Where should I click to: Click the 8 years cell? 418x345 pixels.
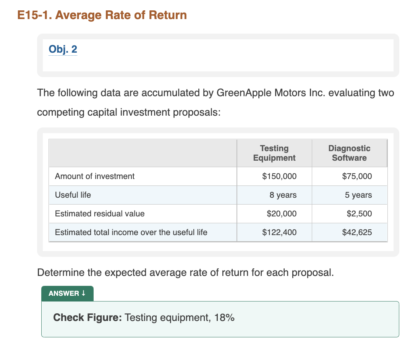pyautogui.click(x=283, y=195)
